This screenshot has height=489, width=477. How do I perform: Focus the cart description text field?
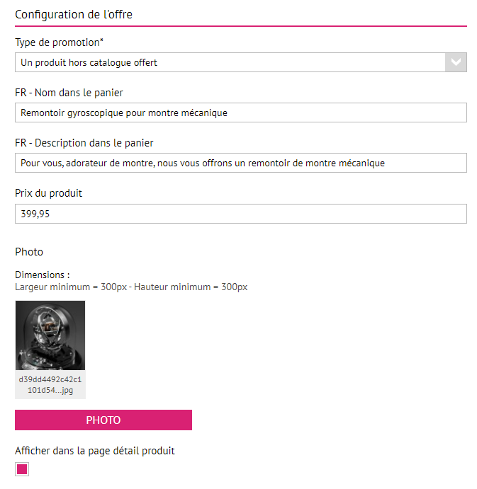[x=240, y=163]
